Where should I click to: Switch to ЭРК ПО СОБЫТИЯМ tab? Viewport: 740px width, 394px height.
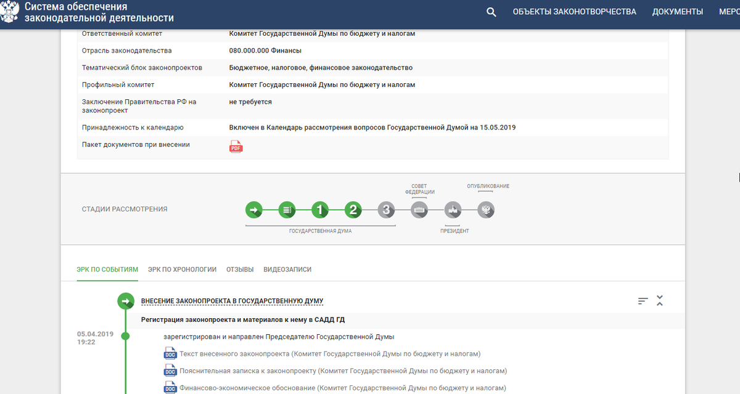tap(107, 269)
